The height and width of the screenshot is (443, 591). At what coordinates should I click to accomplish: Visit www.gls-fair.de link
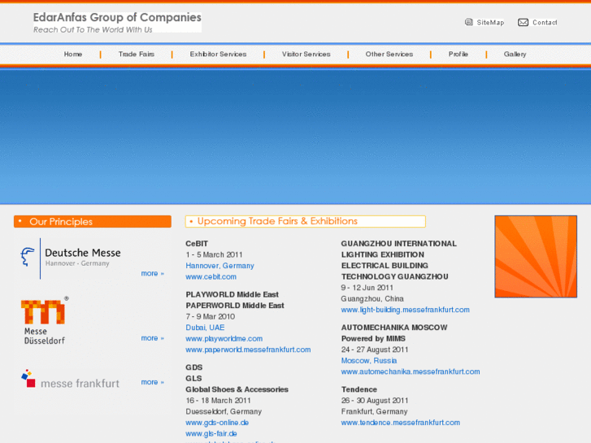coord(211,433)
